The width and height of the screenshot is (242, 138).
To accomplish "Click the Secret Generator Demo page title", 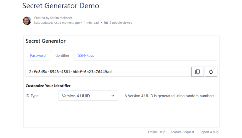I will (61, 6).
